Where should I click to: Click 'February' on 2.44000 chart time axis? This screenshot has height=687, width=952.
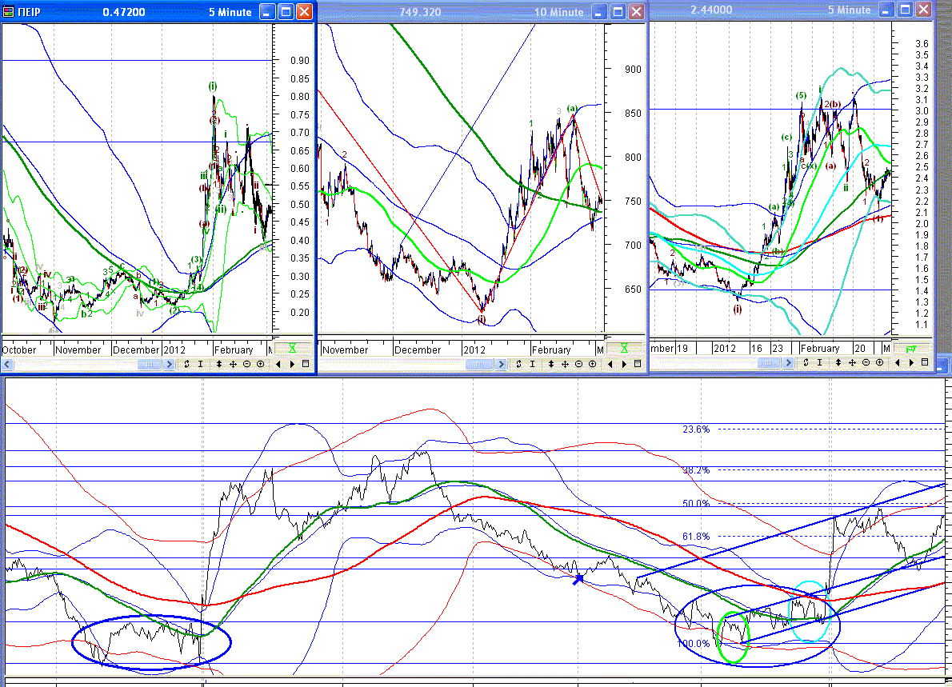tap(820, 349)
